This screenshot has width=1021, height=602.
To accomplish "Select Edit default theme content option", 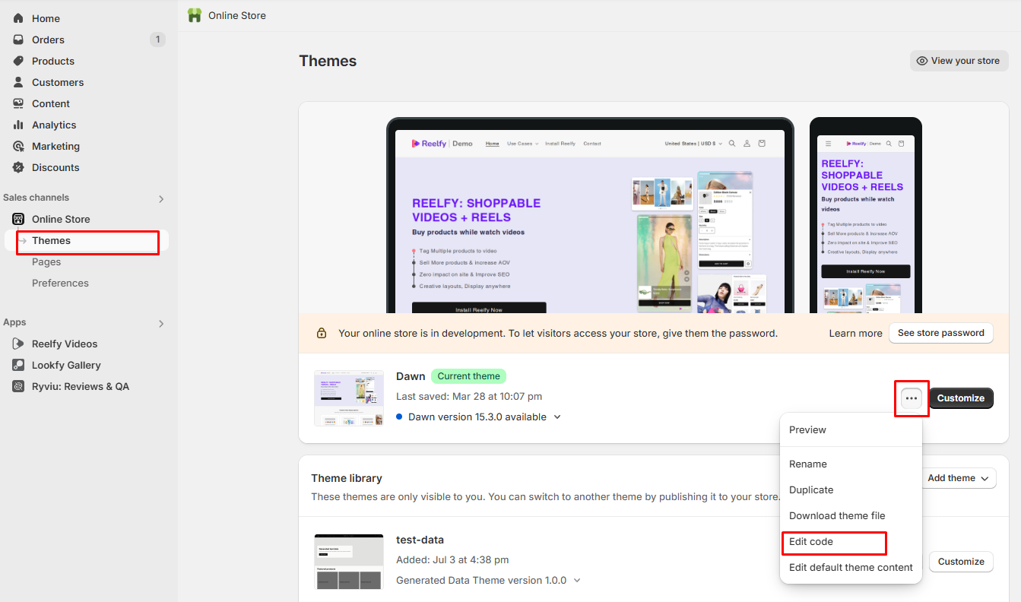I will coord(851,567).
